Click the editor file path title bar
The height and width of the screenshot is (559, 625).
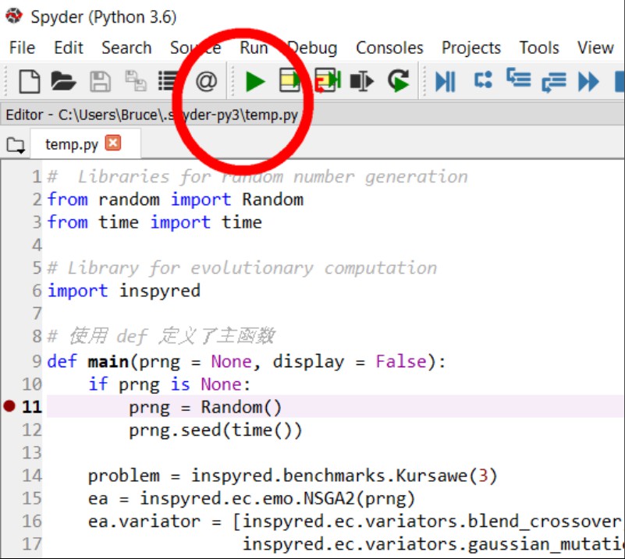pos(312,115)
